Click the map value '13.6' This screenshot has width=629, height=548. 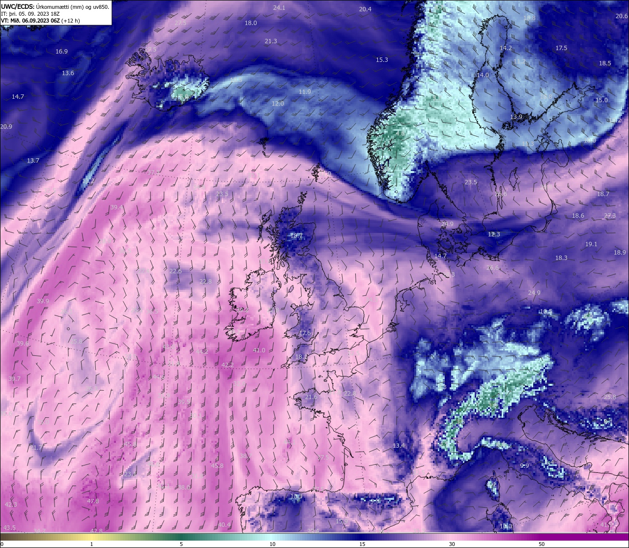click(x=68, y=73)
